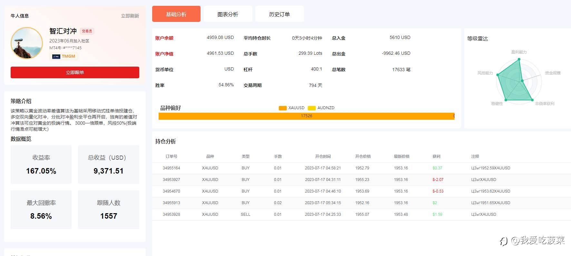Click the 收益率 167.05% data card

(x=41, y=165)
